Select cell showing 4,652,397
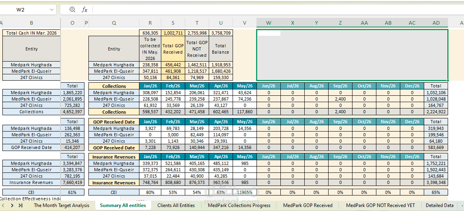Viewport: 464px width, 211px height. [72, 112]
